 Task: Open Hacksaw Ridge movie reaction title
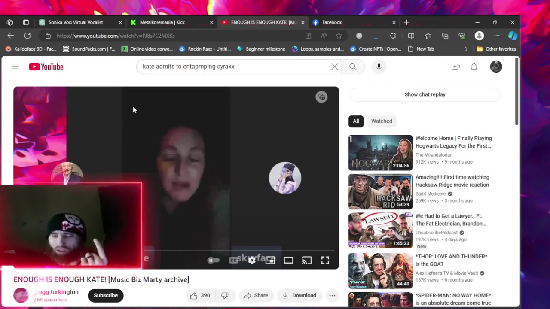point(452,181)
